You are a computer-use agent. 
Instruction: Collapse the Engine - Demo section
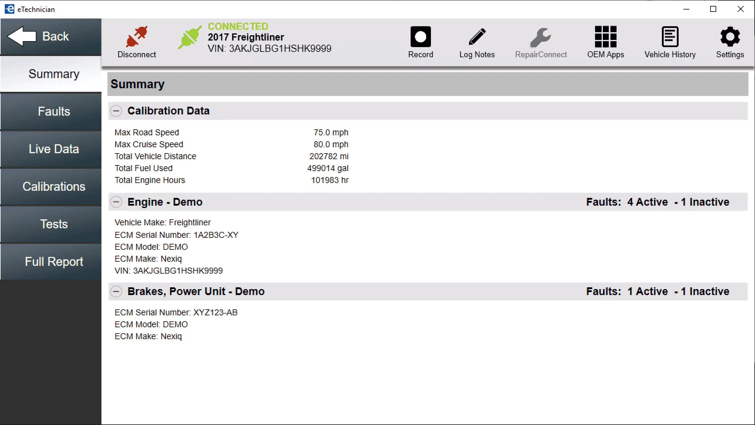click(x=116, y=202)
